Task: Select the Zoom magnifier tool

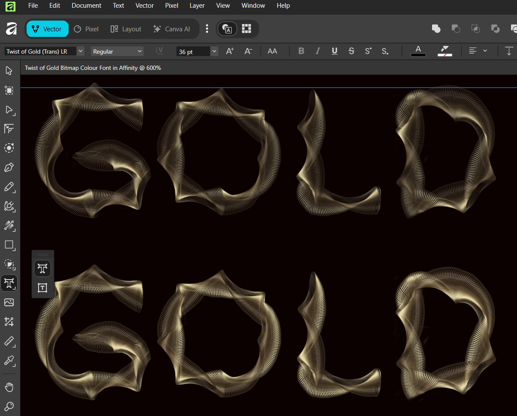Action: click(9, 406)
